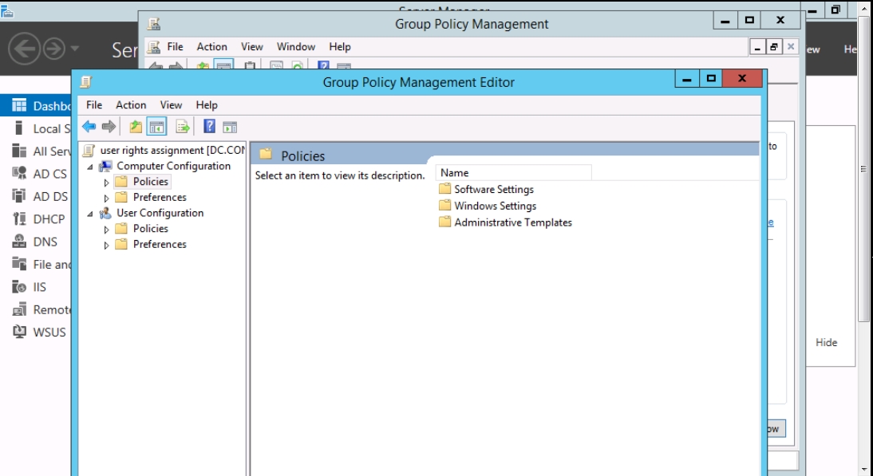Select the Administrative Templates folder
The height and width of the screenshot is (476, 873).
click(x=512, y=222)
